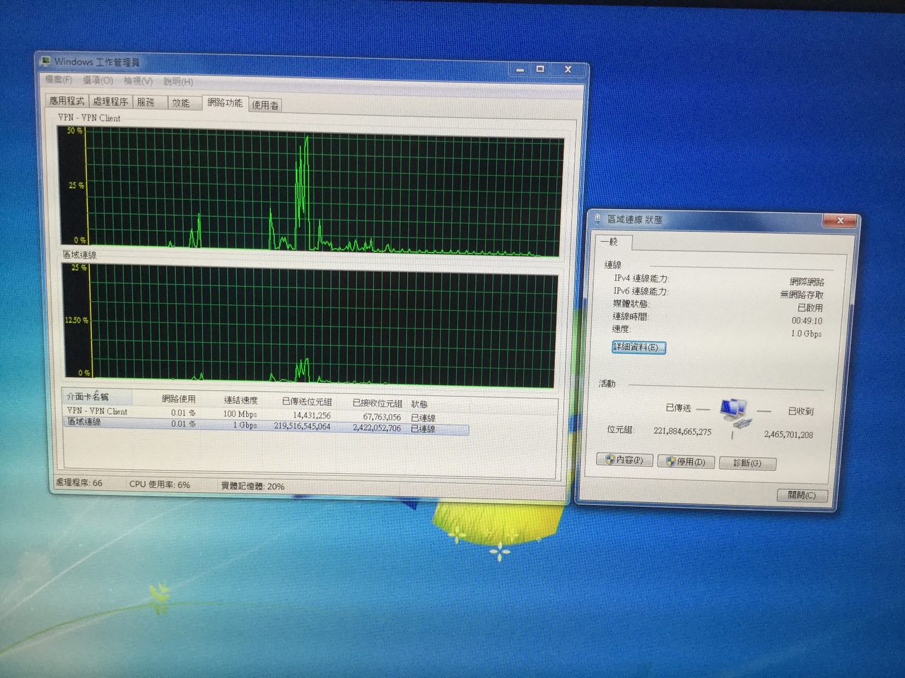Viewport: 905px width, 678px height.
Task: Open the 檔案(F) menu
Action: point(59,80)
